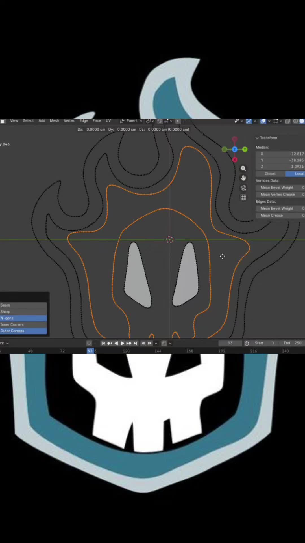Screen dimensions: 305x543
Task: Click the Sharp option in the list
Action: (x=23, y=312)
